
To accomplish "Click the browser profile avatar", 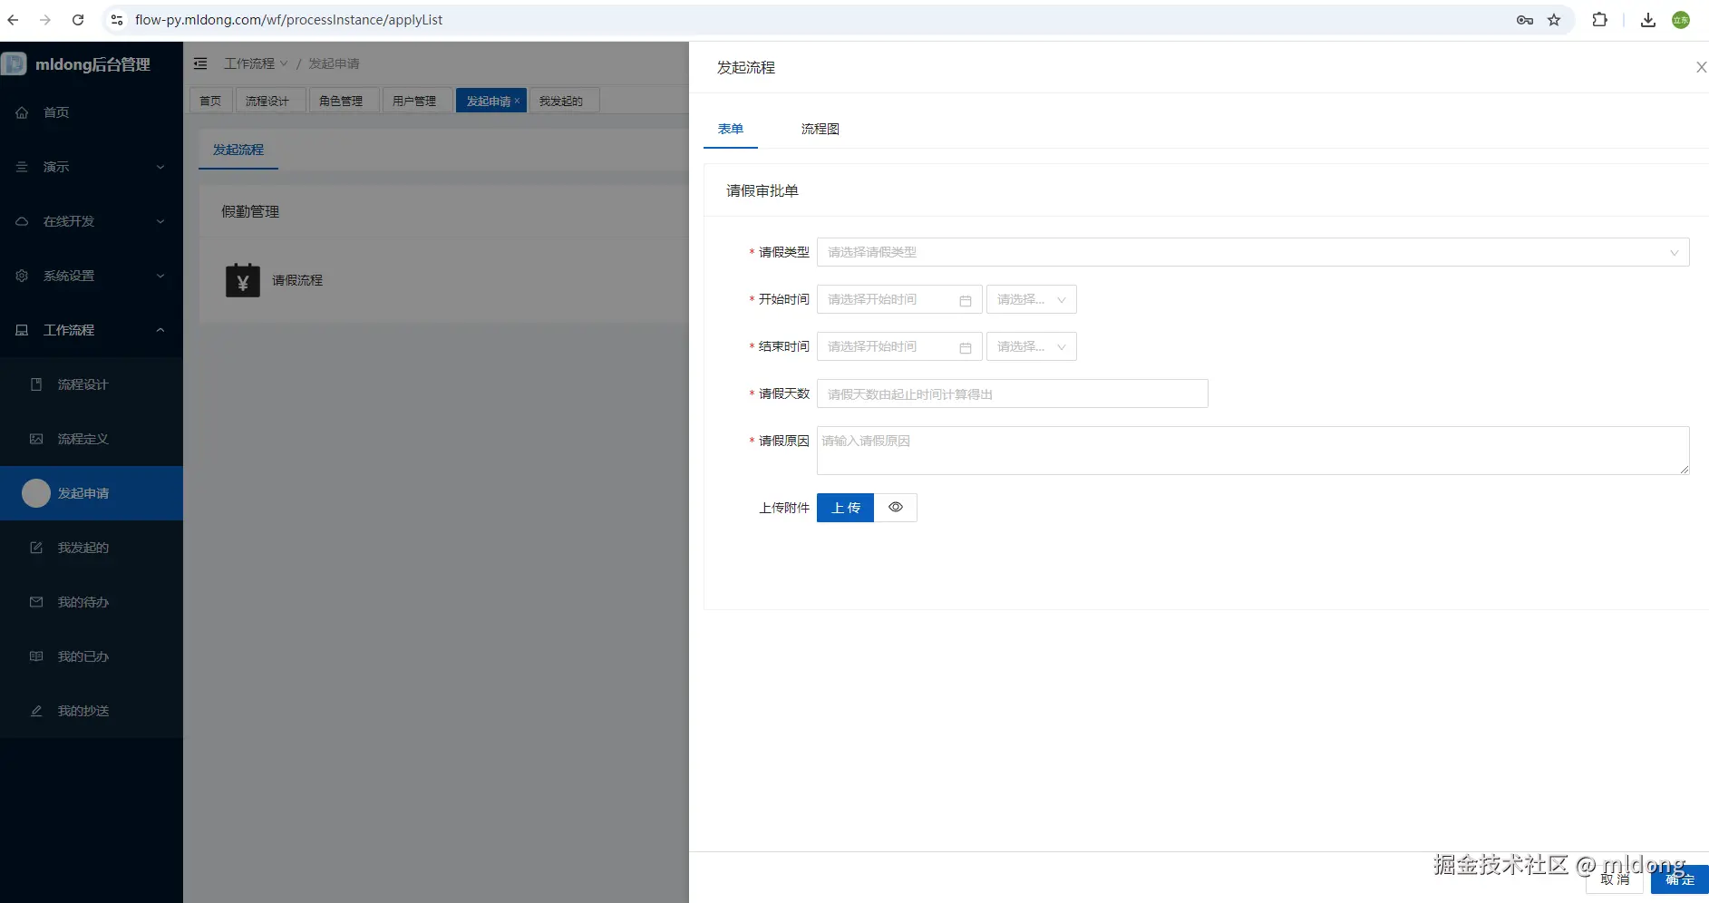I will (1681, 20).
